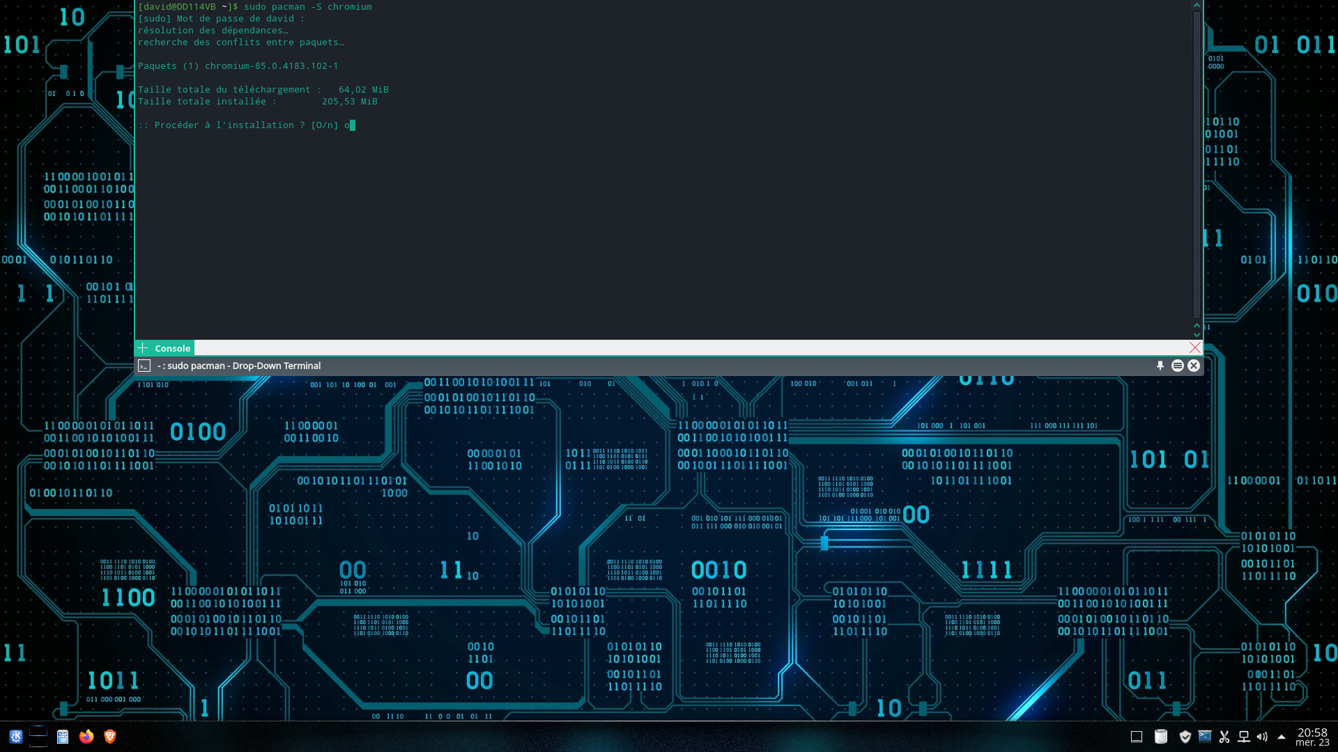Click the Yakuake terminal tray icon
Screen dimensions: 1338x752
pyautogui.click(x=1204, y=737)
